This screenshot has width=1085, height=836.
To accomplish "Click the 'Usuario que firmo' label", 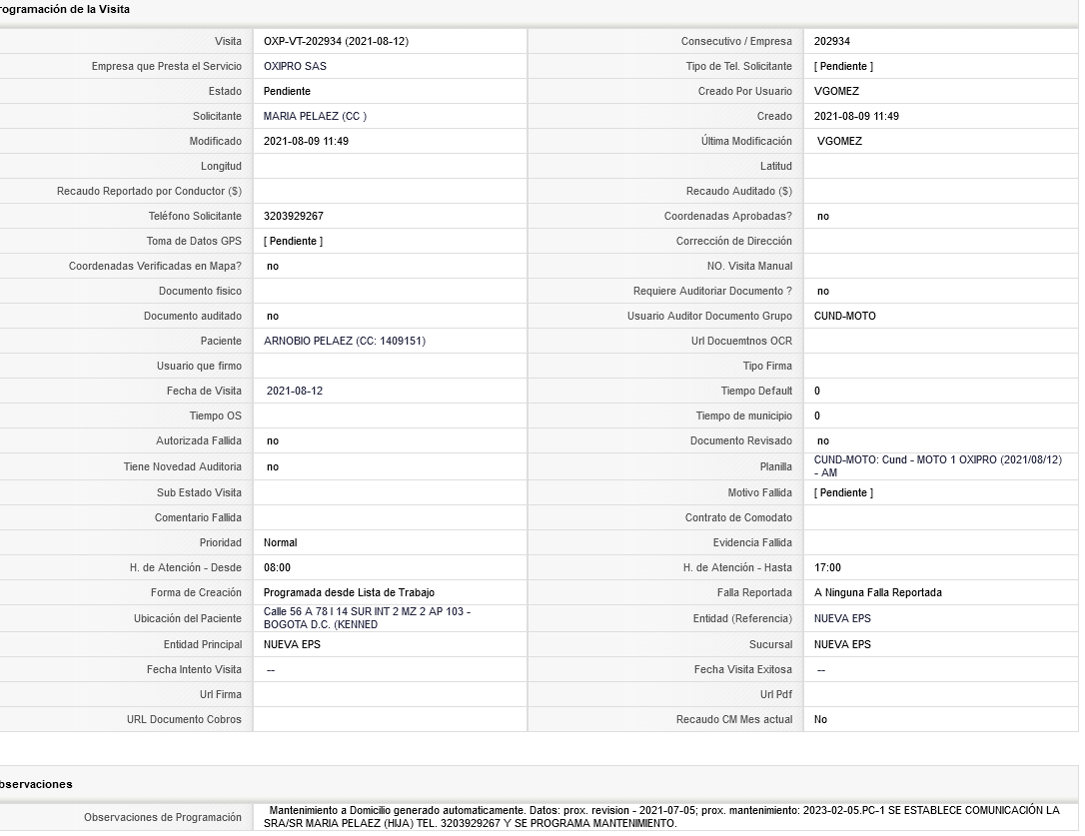I will point(199,367).
